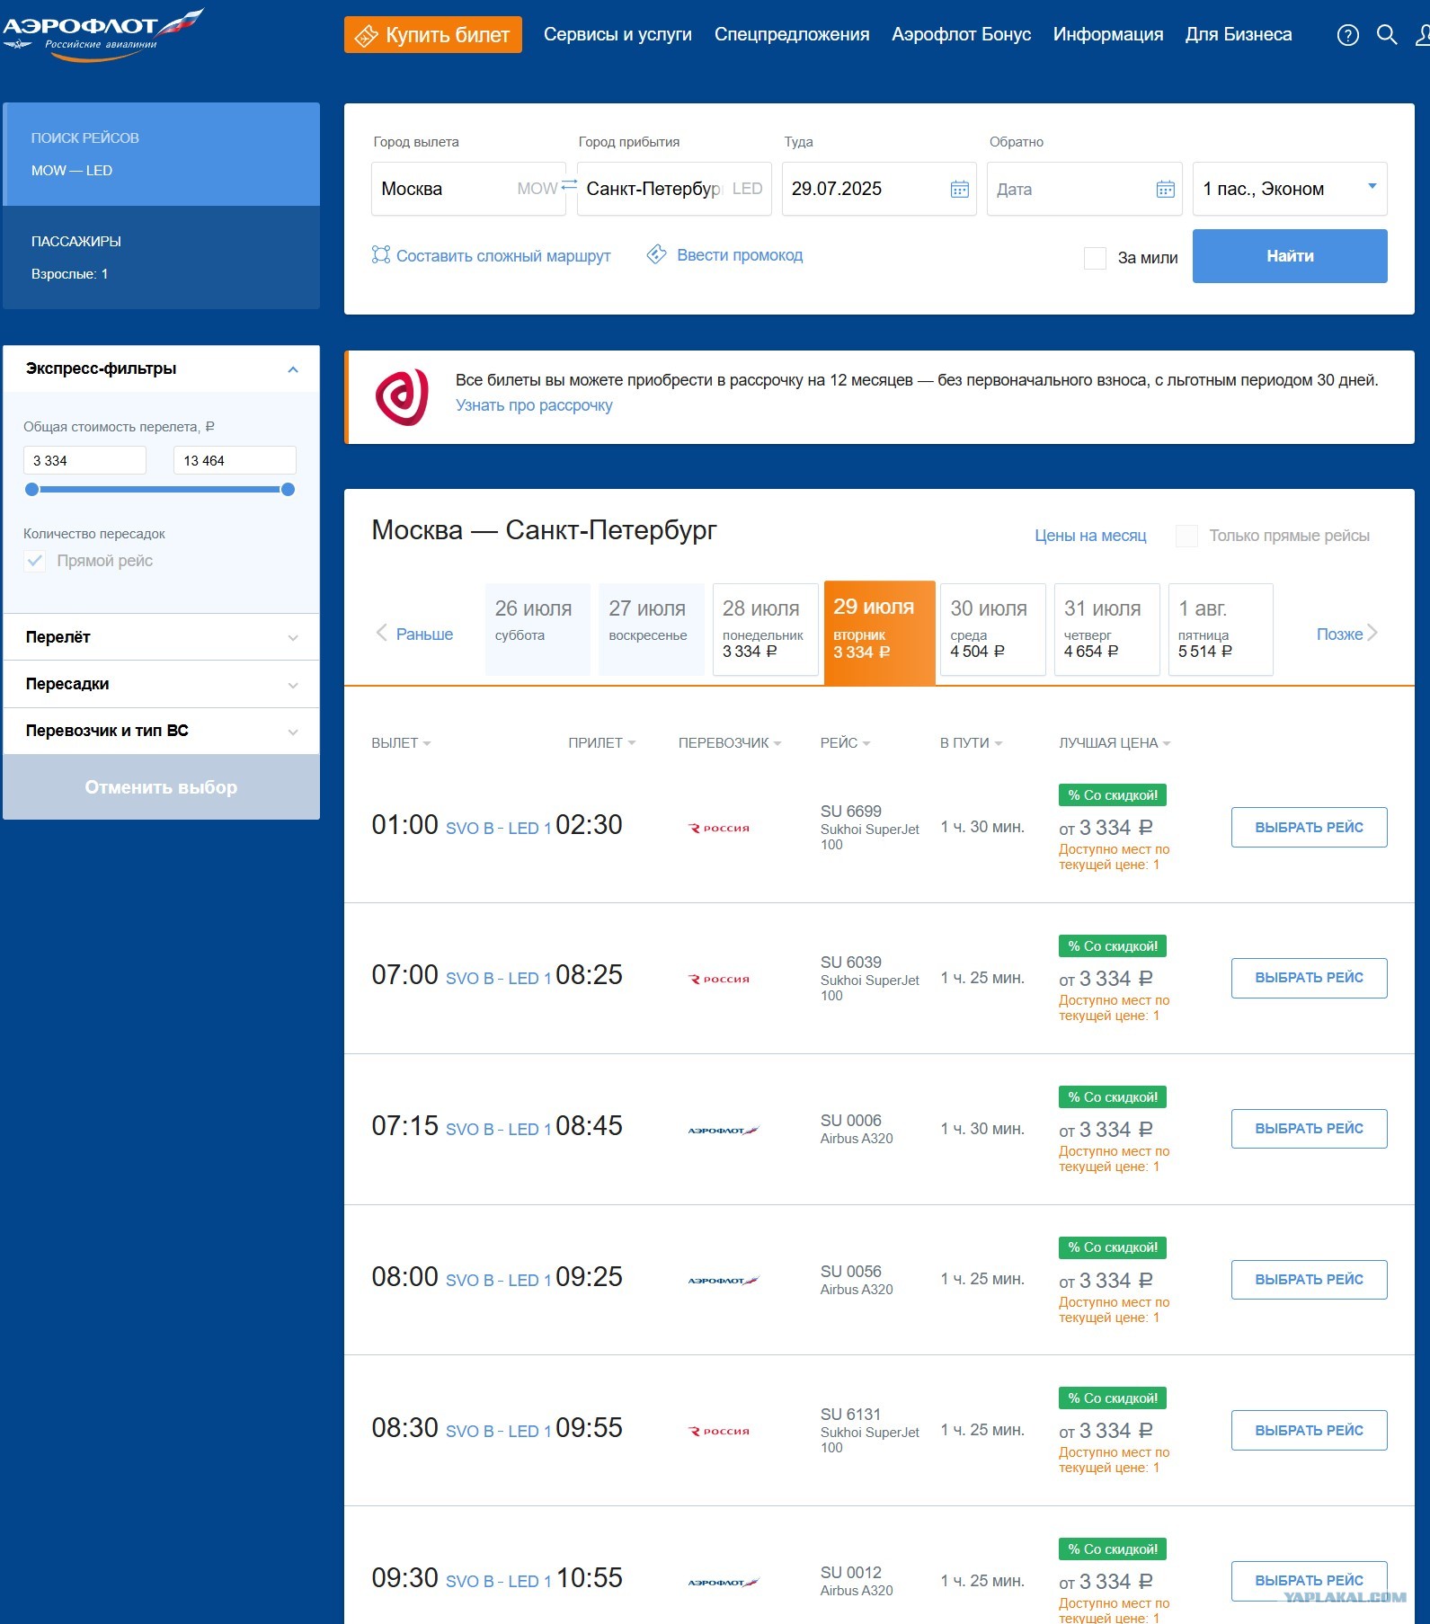Click the installment plan swirl logo

tap(402, 397)
